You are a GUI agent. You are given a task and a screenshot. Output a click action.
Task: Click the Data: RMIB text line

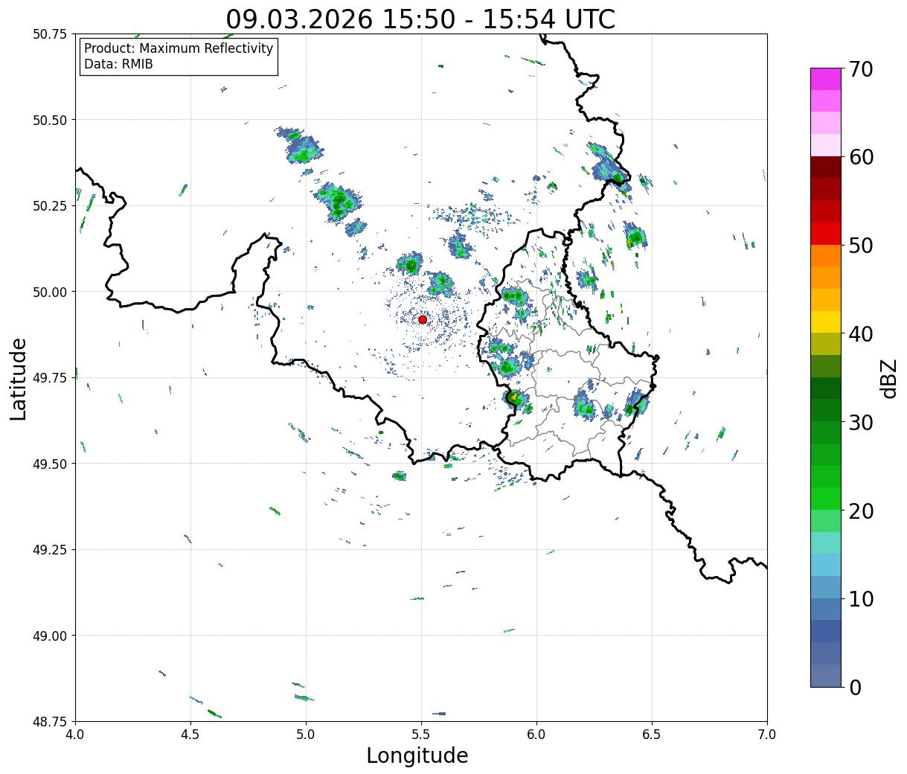(x=118, y=65)
